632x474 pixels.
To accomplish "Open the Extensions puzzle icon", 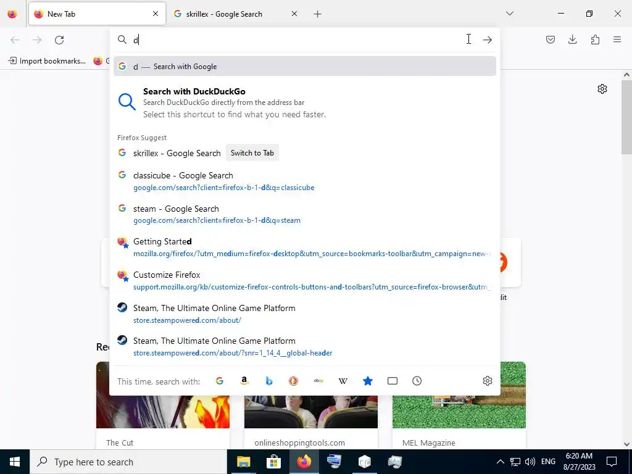I will coord(595,39).
